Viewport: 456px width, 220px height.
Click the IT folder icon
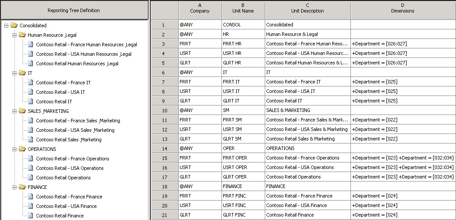(x=22, y=73)
